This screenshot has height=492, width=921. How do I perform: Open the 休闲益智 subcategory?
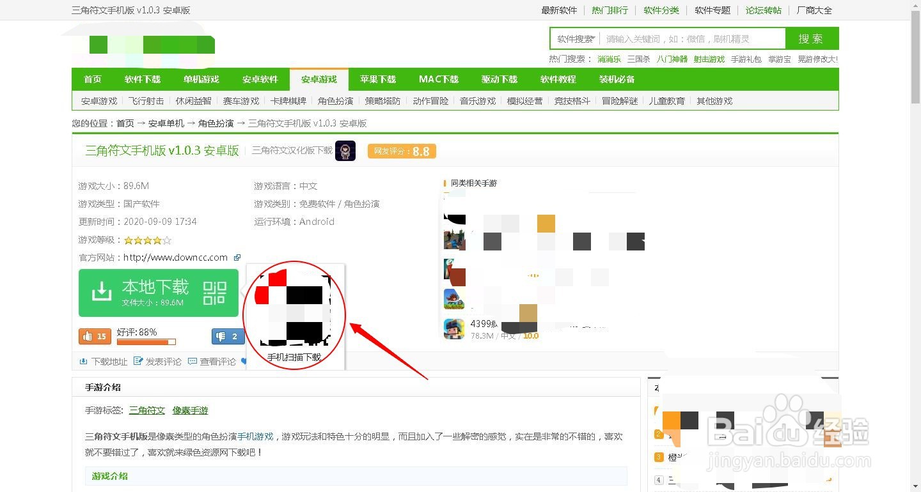pyautogui.click(x=193, y=101)
